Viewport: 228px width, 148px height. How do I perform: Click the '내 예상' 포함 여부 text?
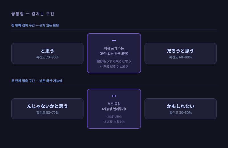click(114, 122)
